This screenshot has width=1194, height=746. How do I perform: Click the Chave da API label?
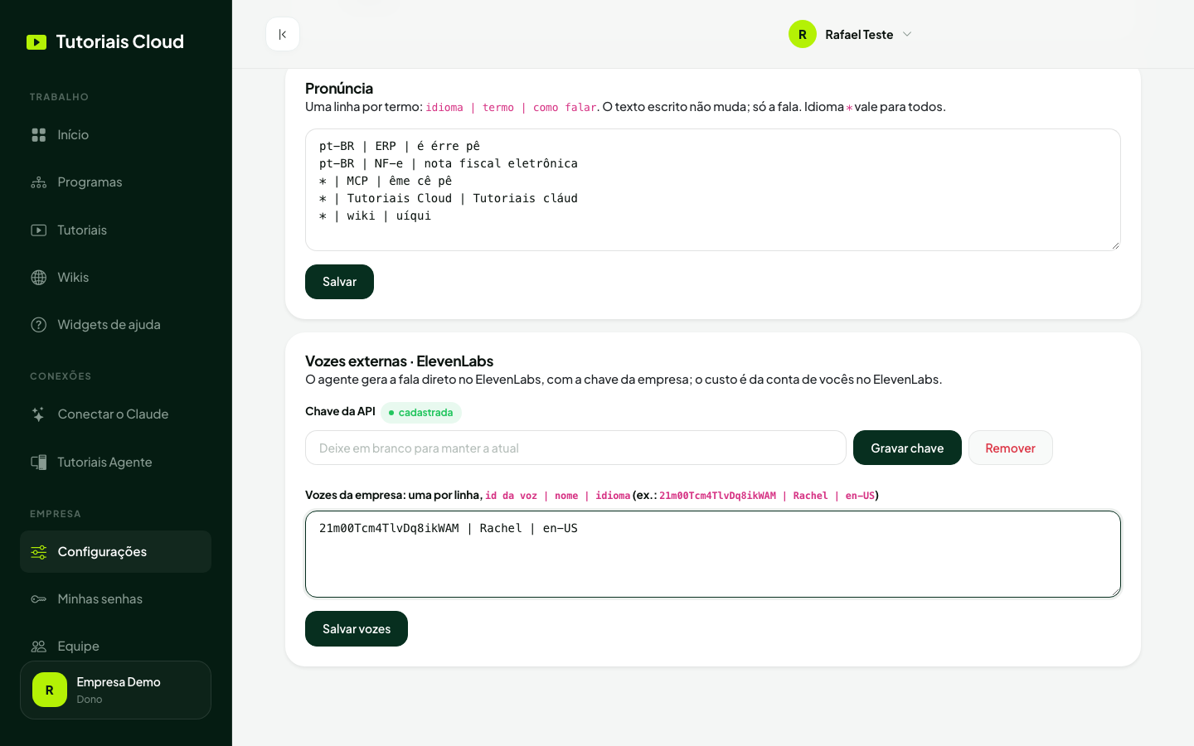340,412
